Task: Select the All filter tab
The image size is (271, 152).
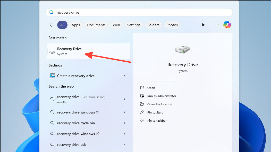Action: (x=62, y=25)
